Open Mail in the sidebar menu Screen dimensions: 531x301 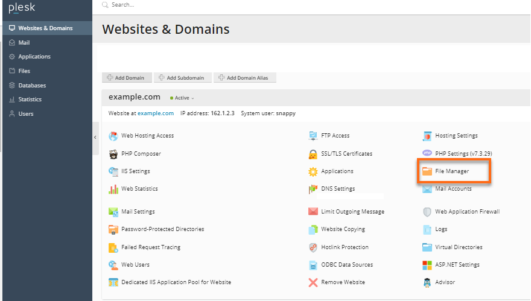pos(24,43)
